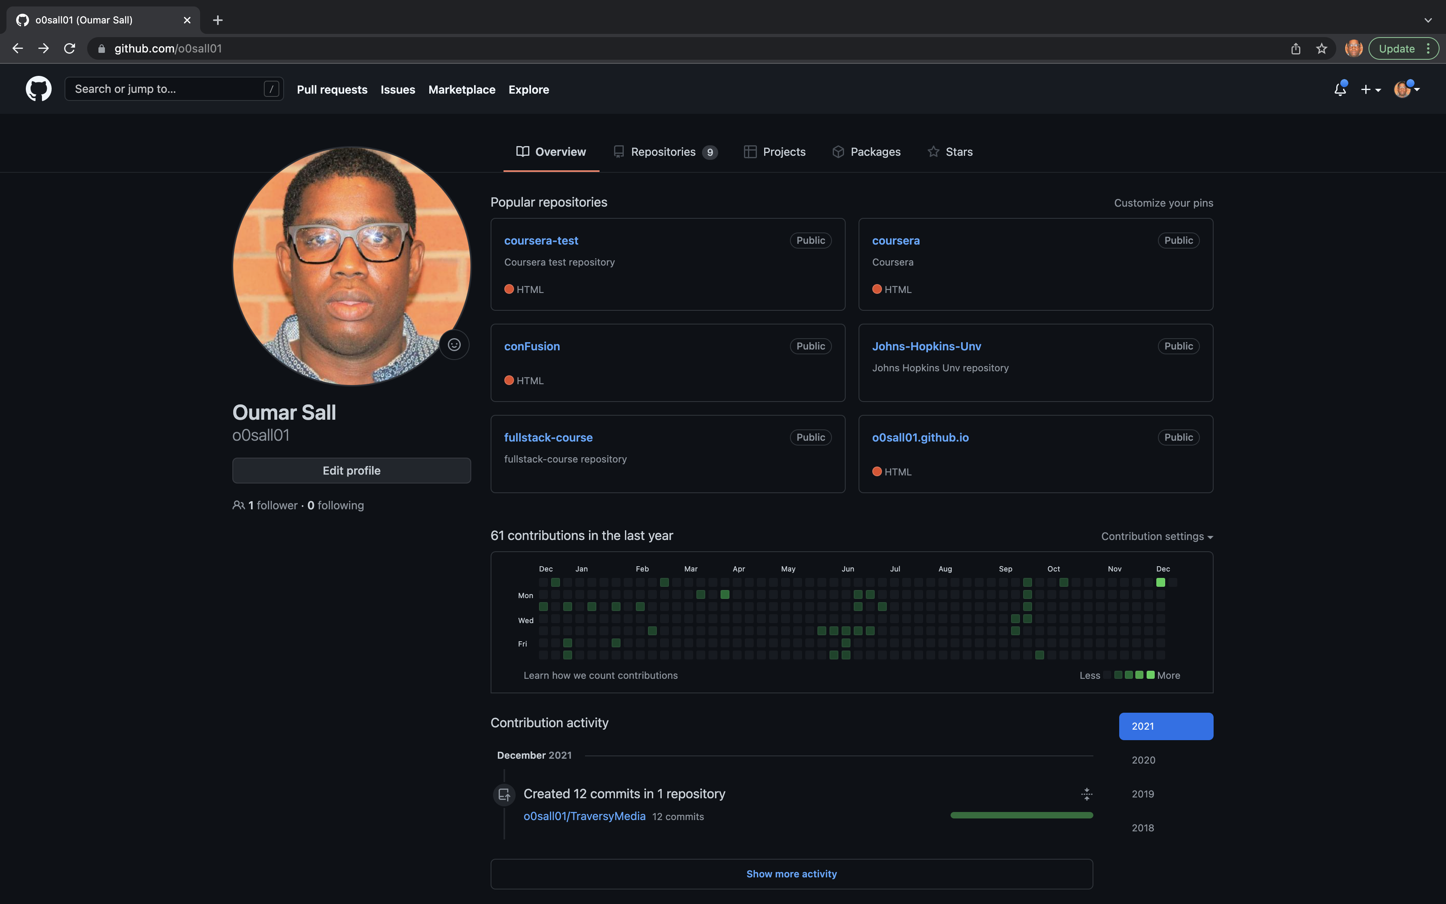Open Explore in header

(x=529, y=90)
